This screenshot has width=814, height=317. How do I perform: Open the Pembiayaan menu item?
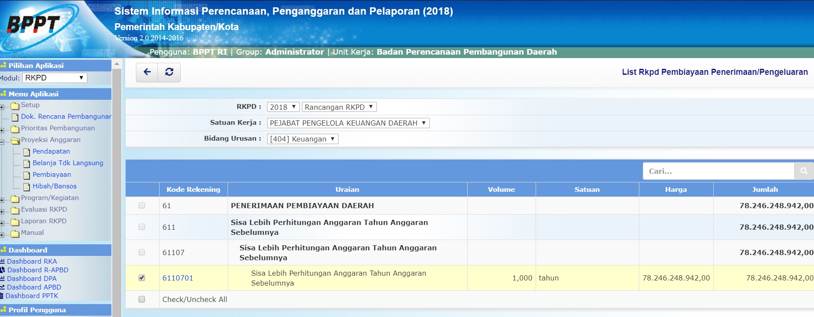pos(52,175)
